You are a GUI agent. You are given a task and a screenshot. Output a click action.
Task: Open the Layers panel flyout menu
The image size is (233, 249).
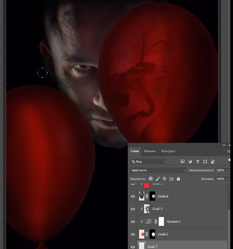229,151
